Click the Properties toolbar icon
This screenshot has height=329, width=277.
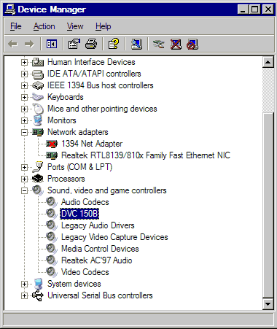point(74,44)
